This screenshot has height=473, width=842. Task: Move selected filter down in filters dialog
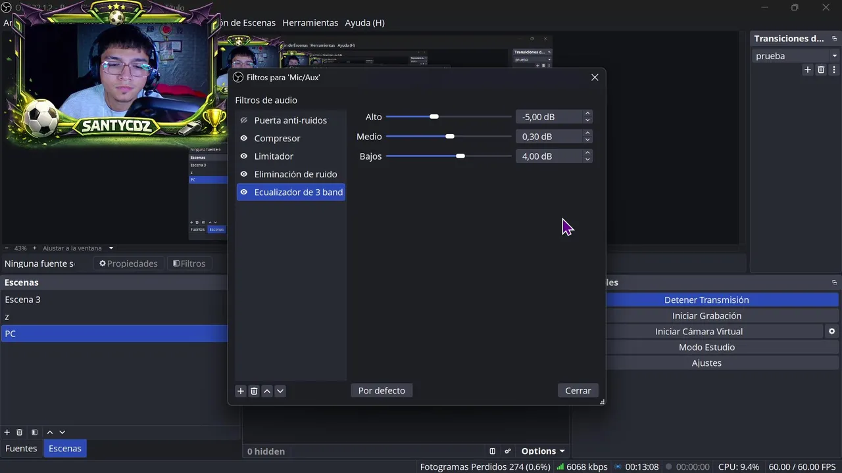(280, 391)
